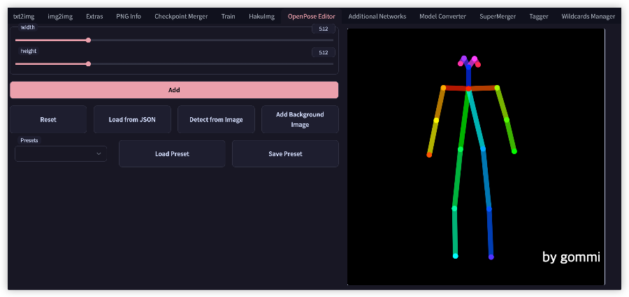Click the height value box showing 512

click(324, 52)
